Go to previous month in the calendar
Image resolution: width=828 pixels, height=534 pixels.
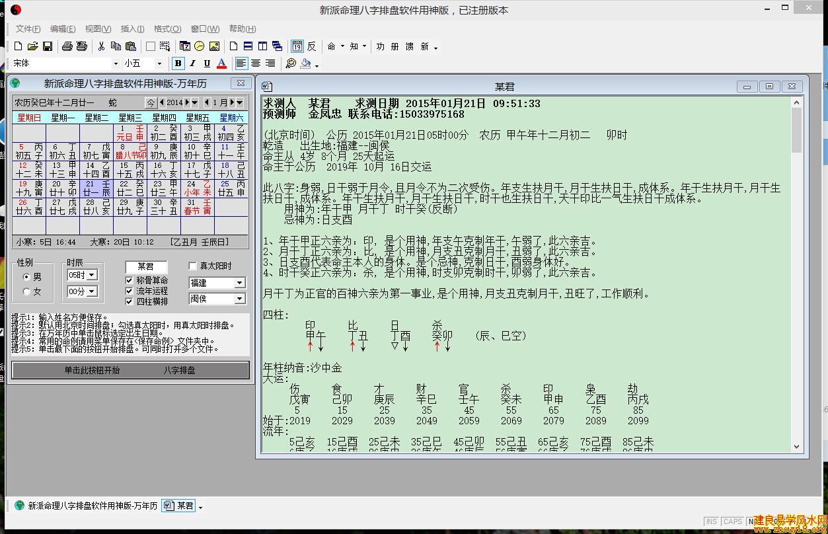pyautogui.click(x=207, y=102)
